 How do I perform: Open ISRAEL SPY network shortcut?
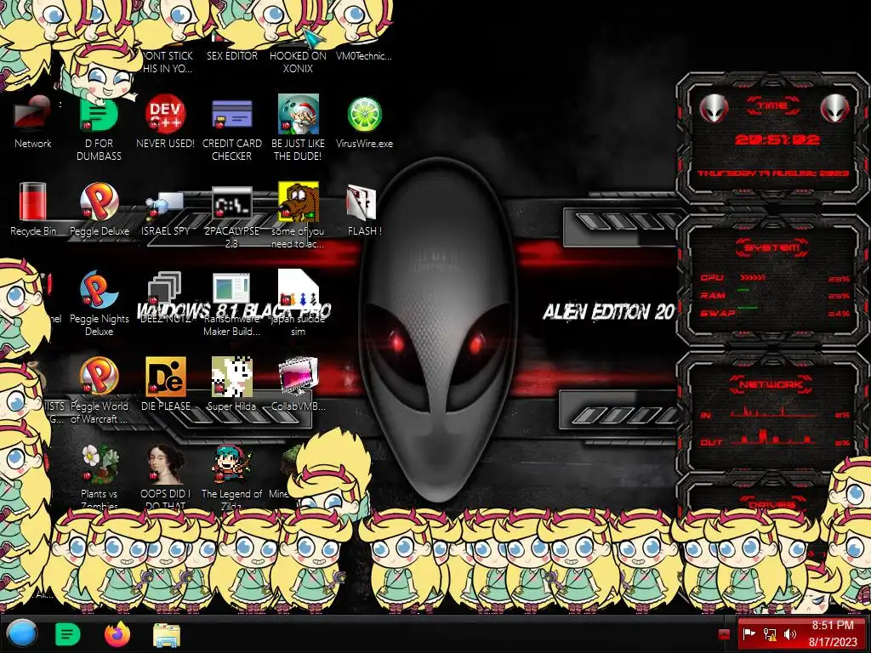[165, 206]
